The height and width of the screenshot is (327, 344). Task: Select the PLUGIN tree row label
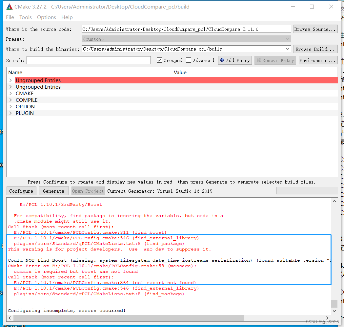pos(25,113)
